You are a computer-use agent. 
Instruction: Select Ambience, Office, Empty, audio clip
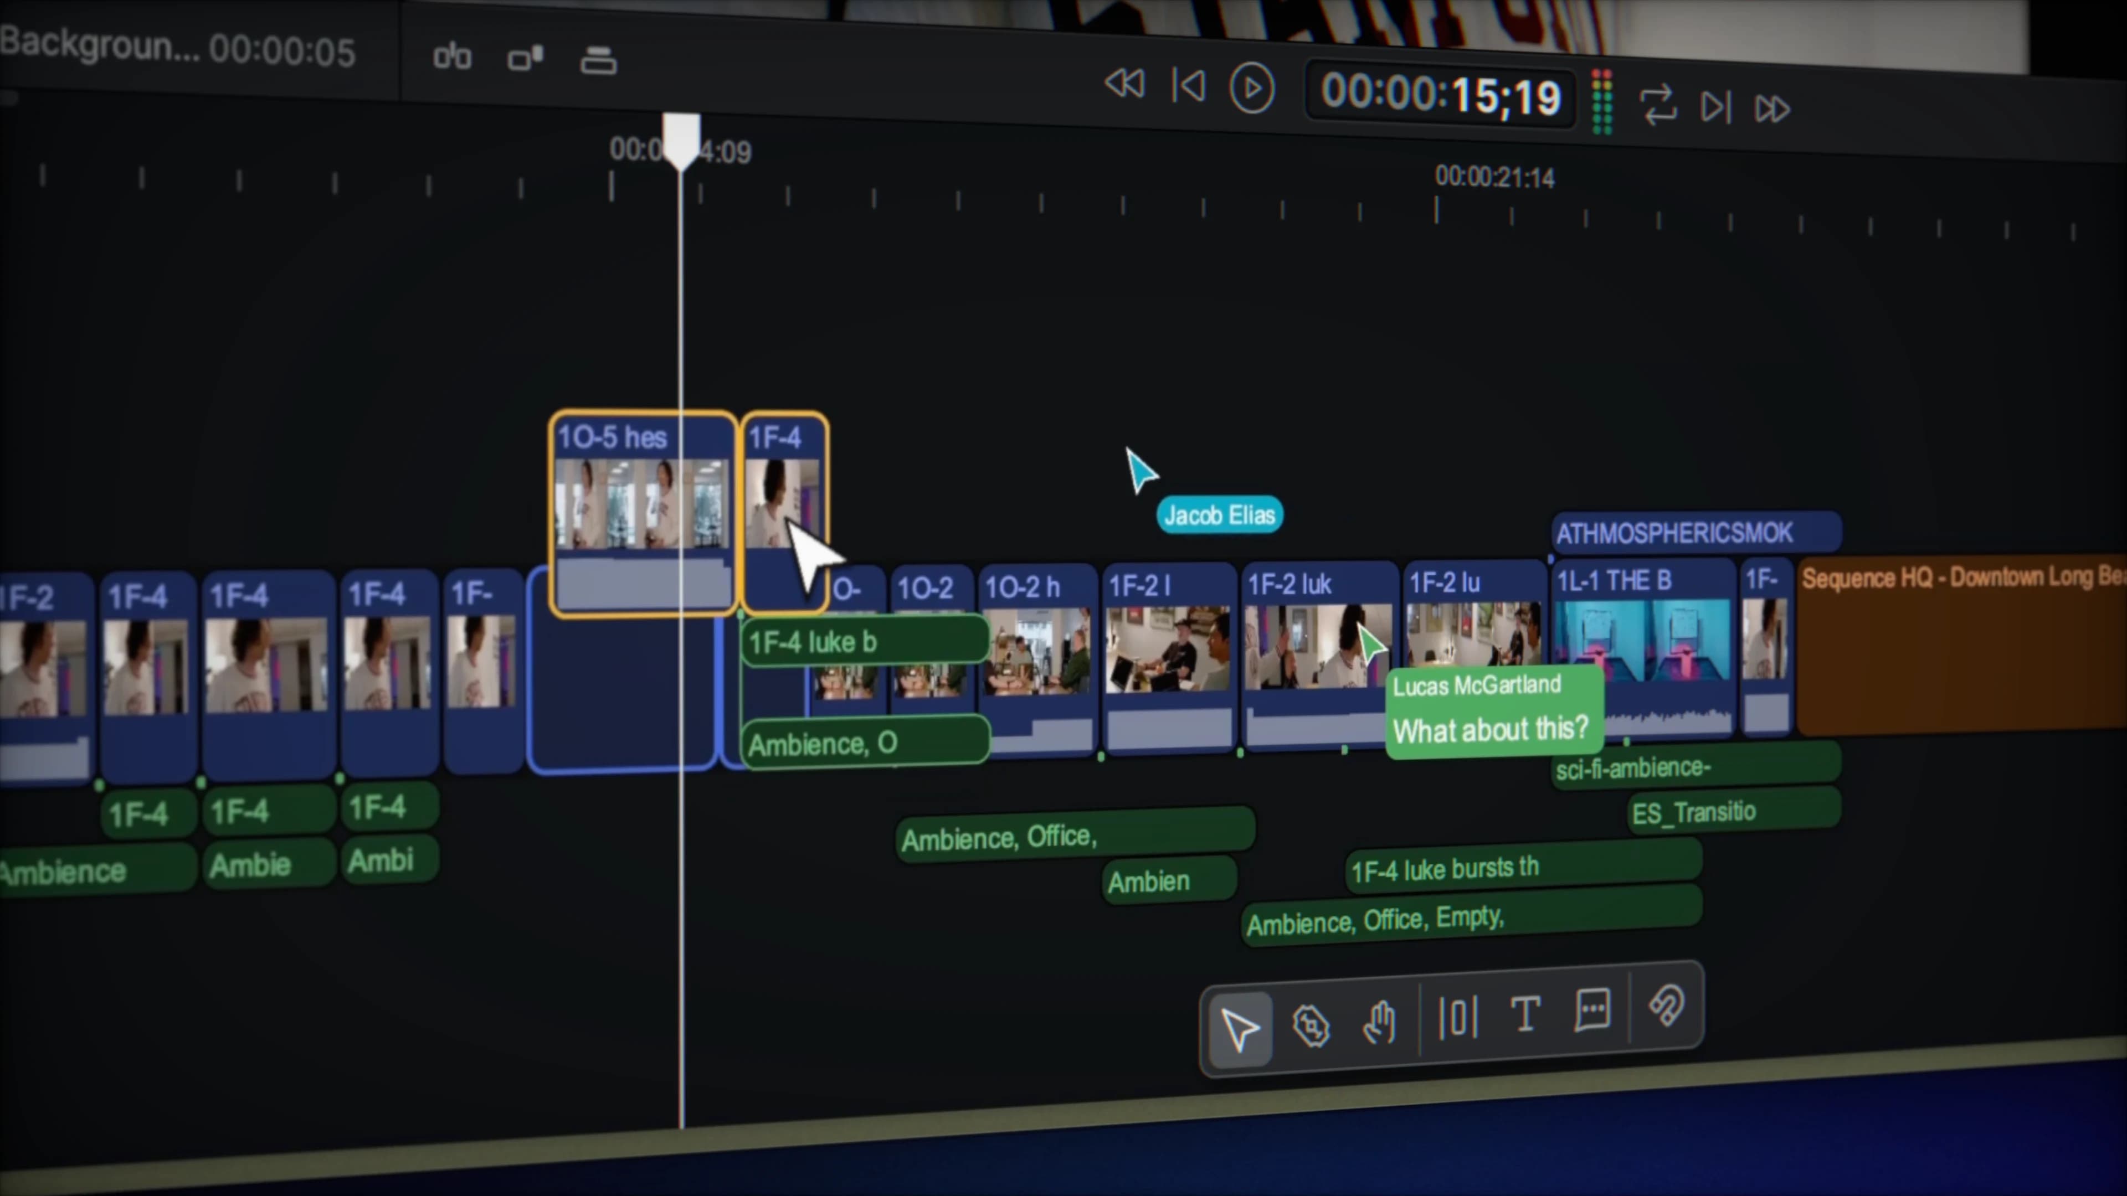[1471, 916]
